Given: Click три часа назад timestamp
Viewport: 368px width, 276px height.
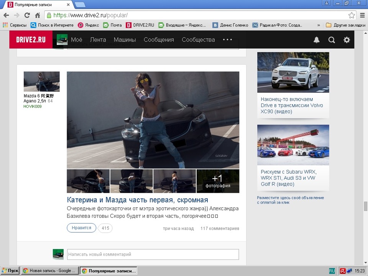Looking at the screenshot, I should (178, 228).
